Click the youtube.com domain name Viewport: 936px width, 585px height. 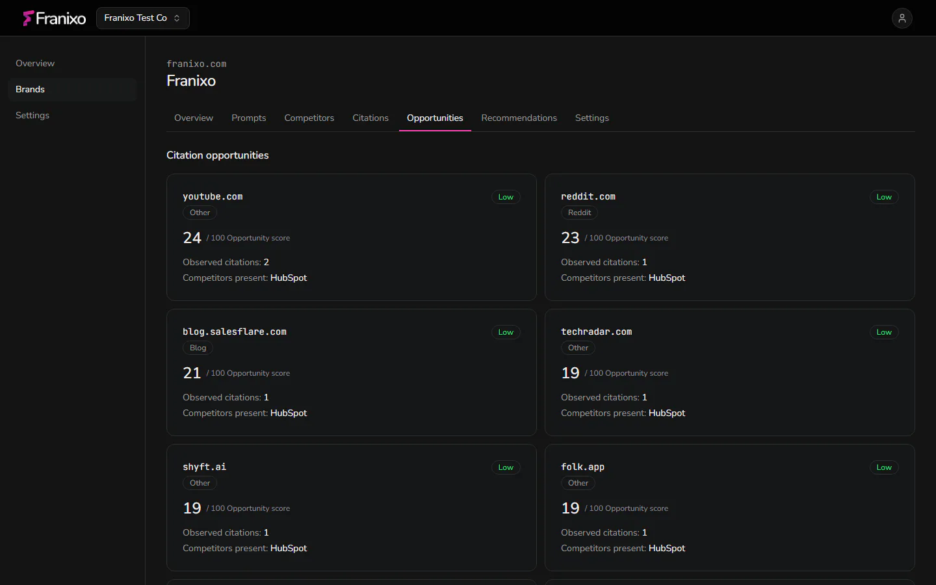click(213, 196)
